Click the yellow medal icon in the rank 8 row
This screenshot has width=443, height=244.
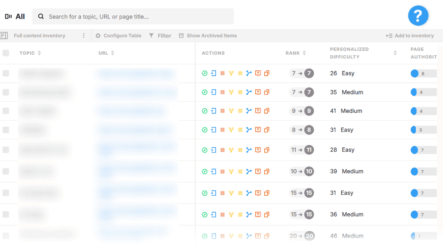[x=231, y=130]
